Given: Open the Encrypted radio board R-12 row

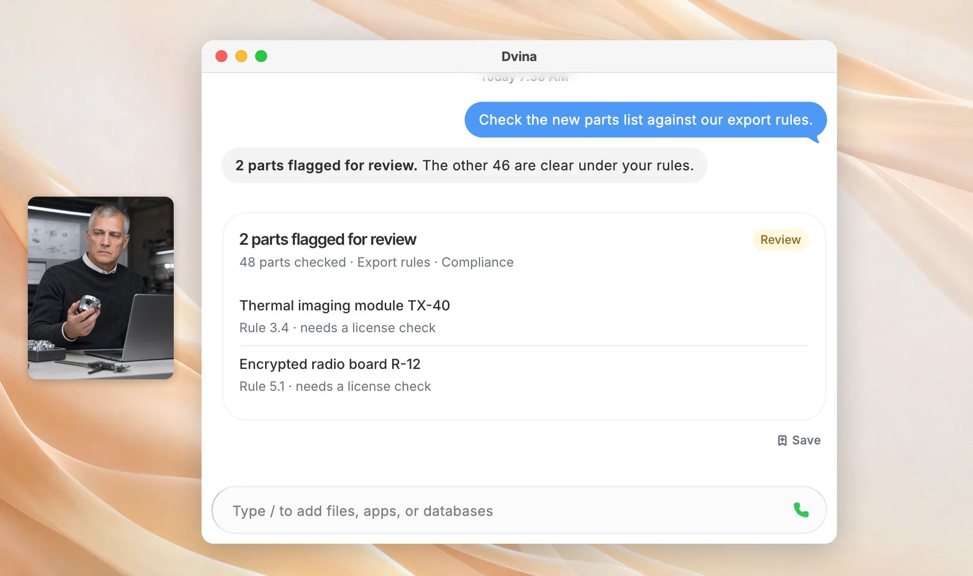Looking at the screenshot, I should (x=524, y=375).
